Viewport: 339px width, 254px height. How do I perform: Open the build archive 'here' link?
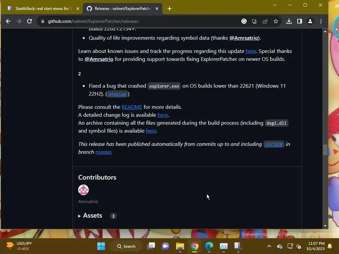coord(151,131)
